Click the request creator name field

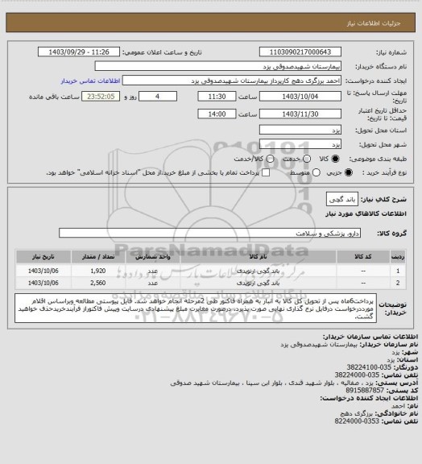(232, 81)
